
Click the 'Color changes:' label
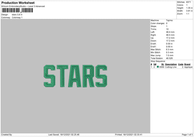point(158,23)
